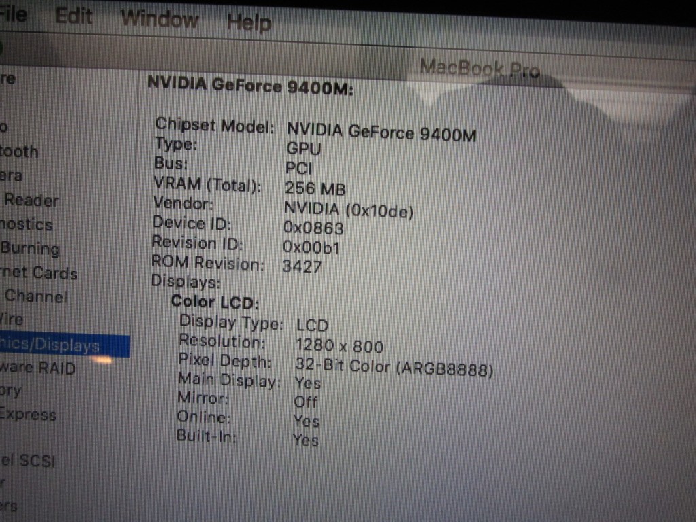Open the Edit menu
Image resolution: width=696 pixels, height=522 pixels.
pos(74,16)
